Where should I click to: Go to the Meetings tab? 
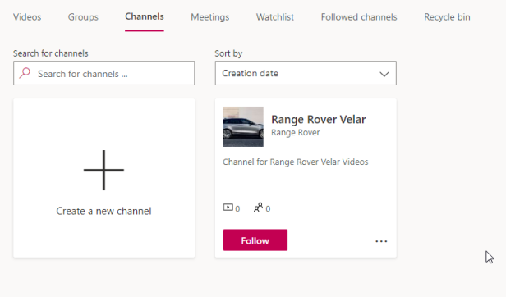point(209,17)
